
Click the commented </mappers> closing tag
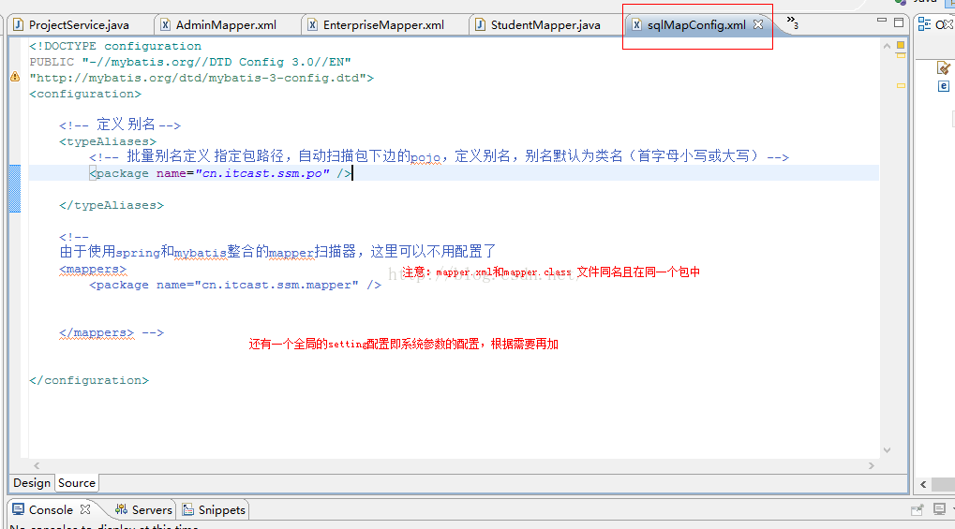tap(97, 333)
